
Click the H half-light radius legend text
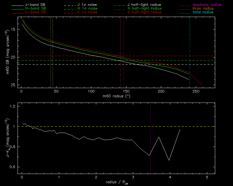point(144,9)
